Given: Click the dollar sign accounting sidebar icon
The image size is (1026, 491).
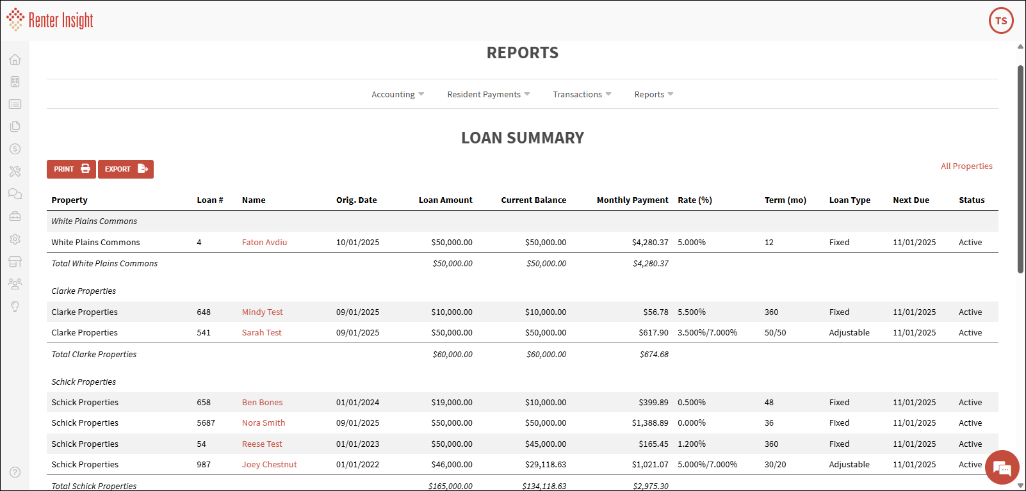Looking at the screenshot, I should 15,149.
